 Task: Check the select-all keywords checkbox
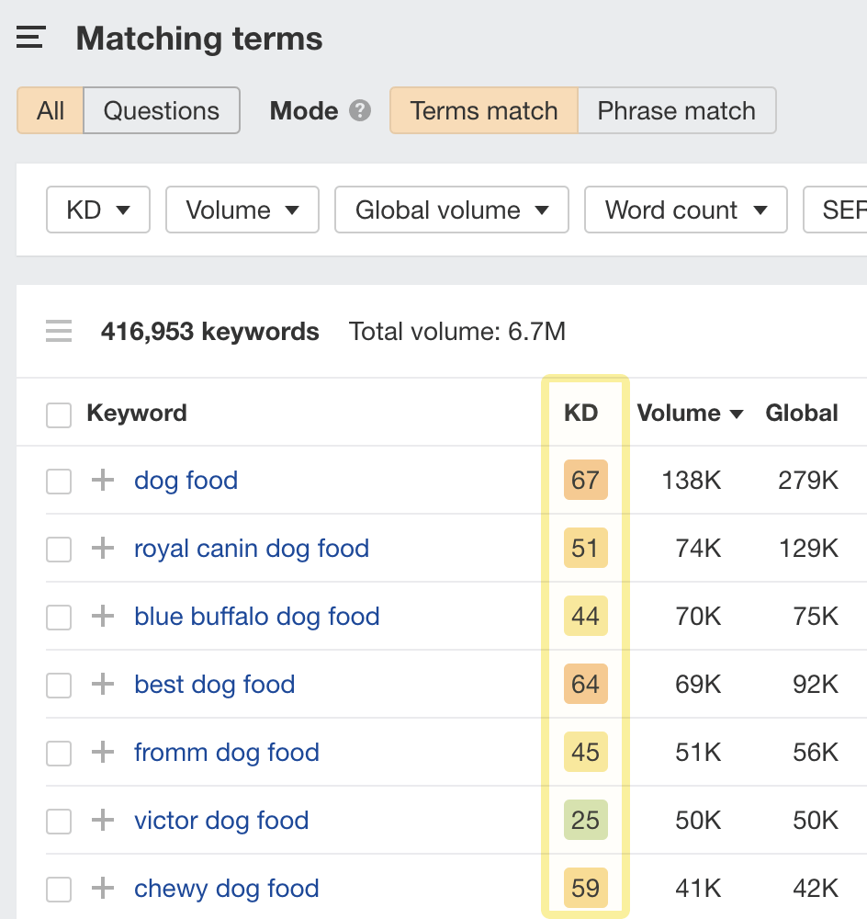(x=58, y=414)
